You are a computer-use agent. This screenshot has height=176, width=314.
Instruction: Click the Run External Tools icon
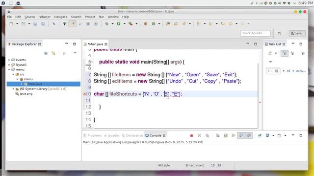point(131,24)
